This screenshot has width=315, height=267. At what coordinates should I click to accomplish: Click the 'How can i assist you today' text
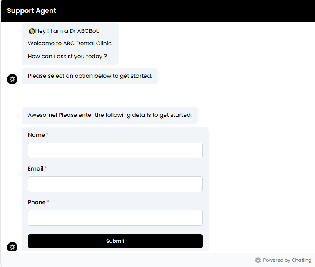(x=67, y=56)
